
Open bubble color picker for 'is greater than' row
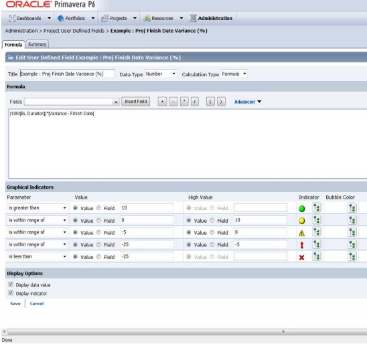click(x=352, y=207)
